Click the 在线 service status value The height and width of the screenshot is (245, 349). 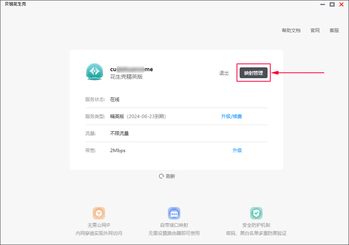[x=115, y=99]
